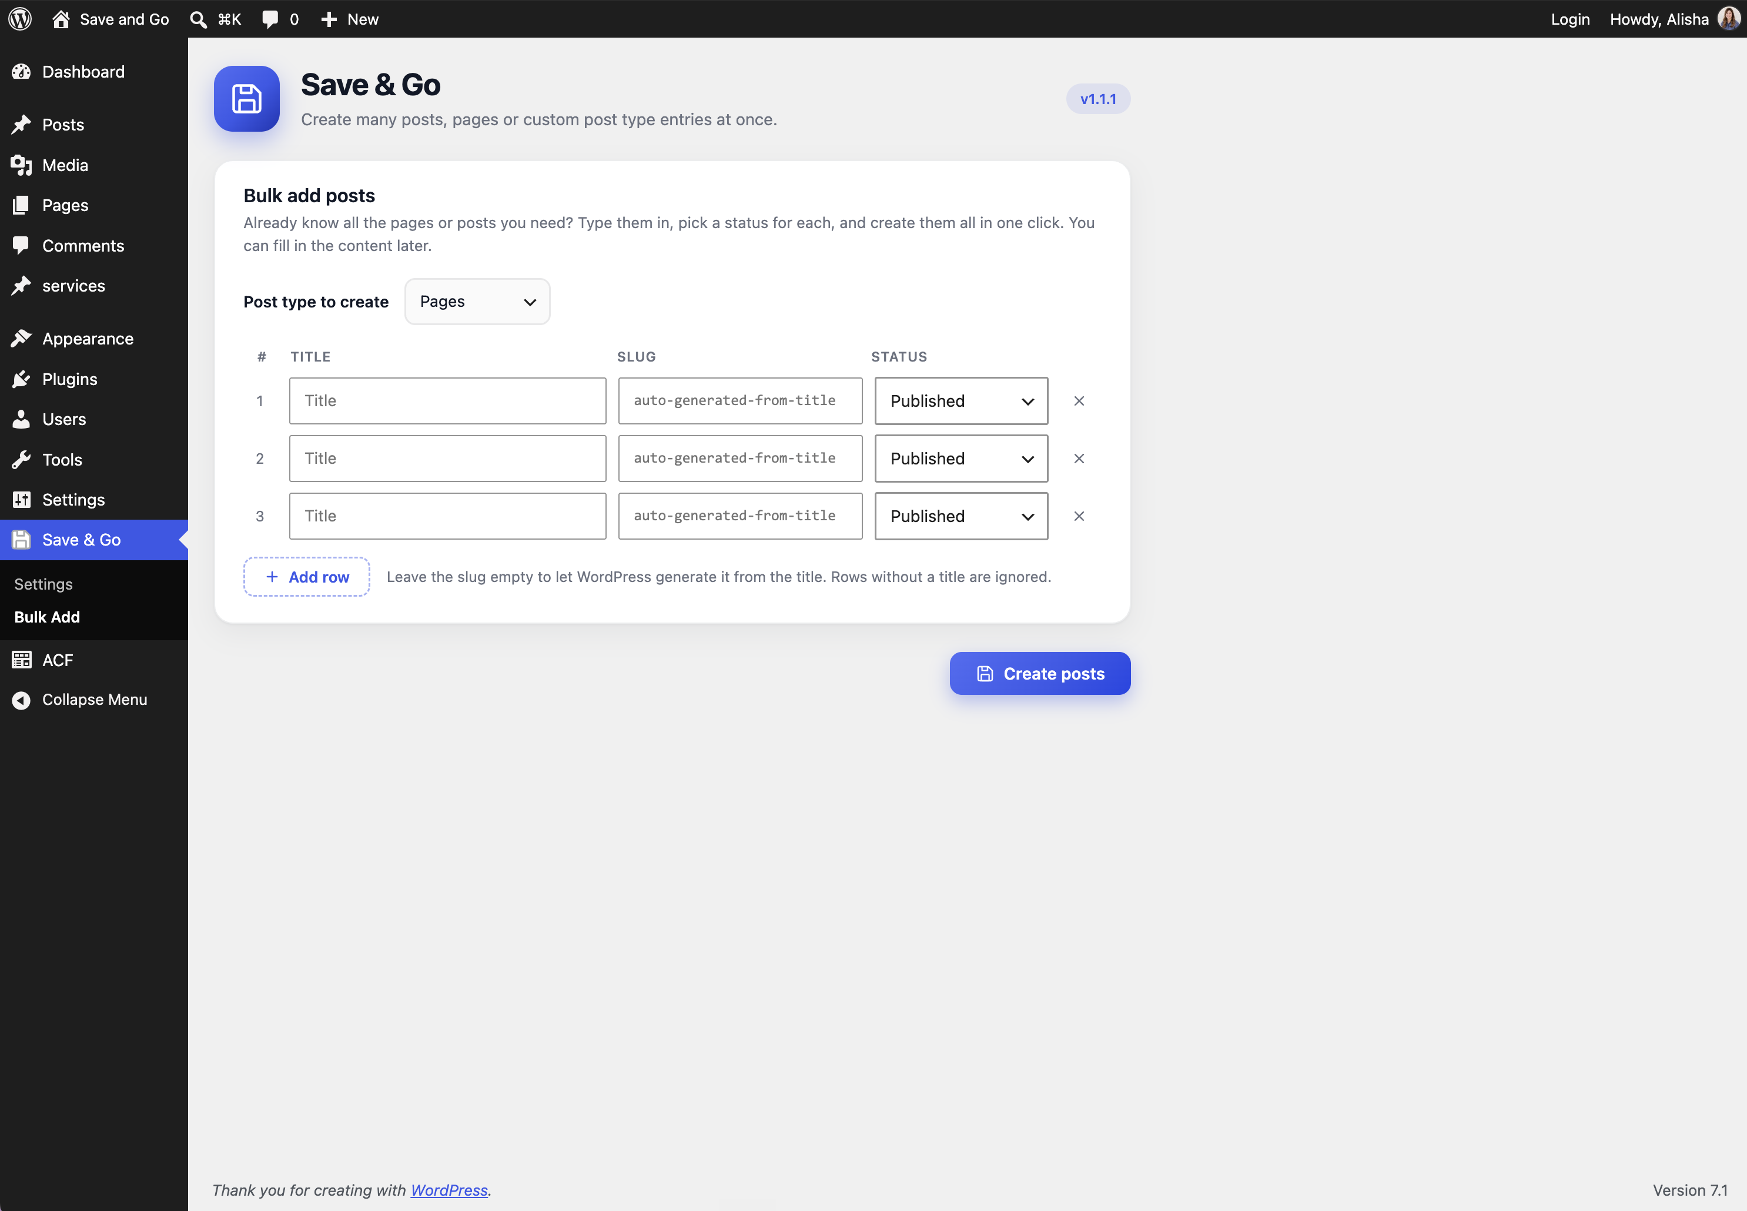Open the Plugins menu item
Viewport: 1747px width, 1211px height.
click(94, 379)
